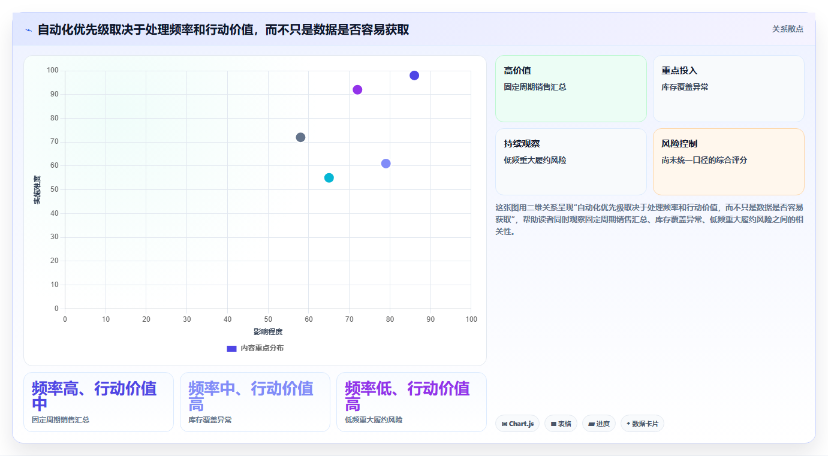Select the gray scatter point near 72
This screenshot has width=828, height=456.
pyautogui.click(x=300, y=137)
